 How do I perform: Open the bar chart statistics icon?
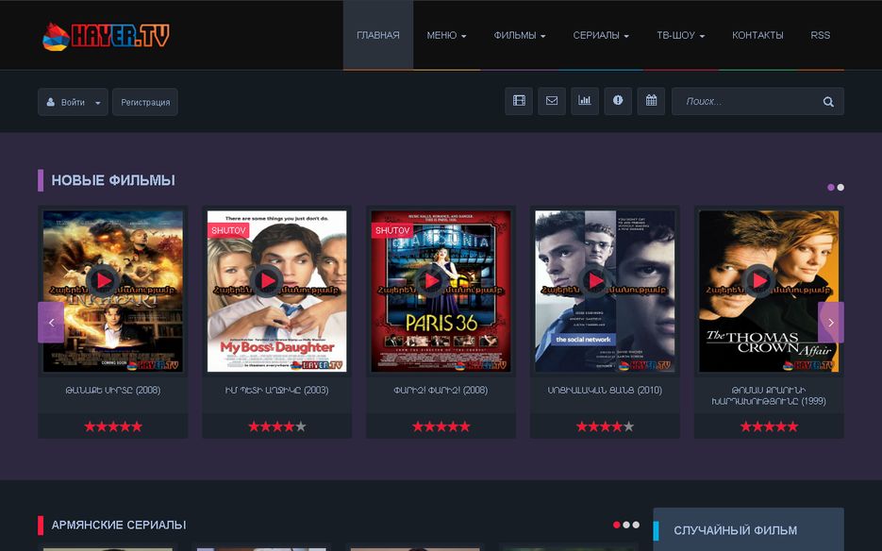(585, 101)
